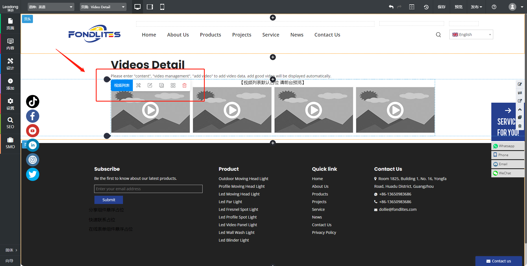The image size is (527, 266).
Task: Open the 设计 design panel in sidebar
Action: (x=10, y=64)
